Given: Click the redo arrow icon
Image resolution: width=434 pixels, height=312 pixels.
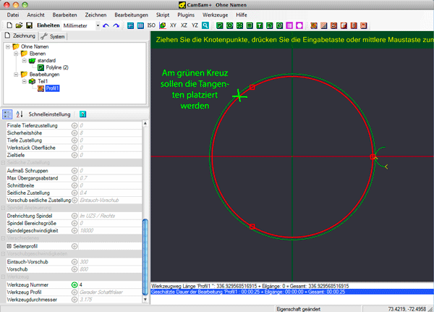Looking at the screenshot, I should [116, 25].
